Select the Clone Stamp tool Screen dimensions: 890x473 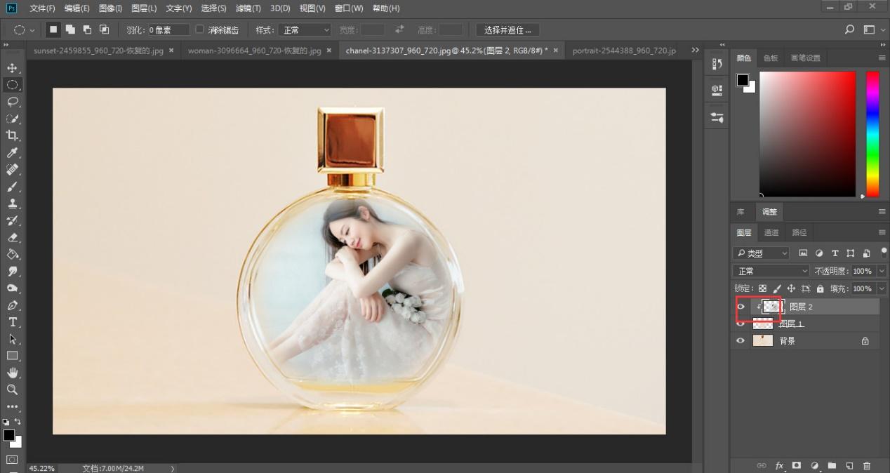pos(12,204)
